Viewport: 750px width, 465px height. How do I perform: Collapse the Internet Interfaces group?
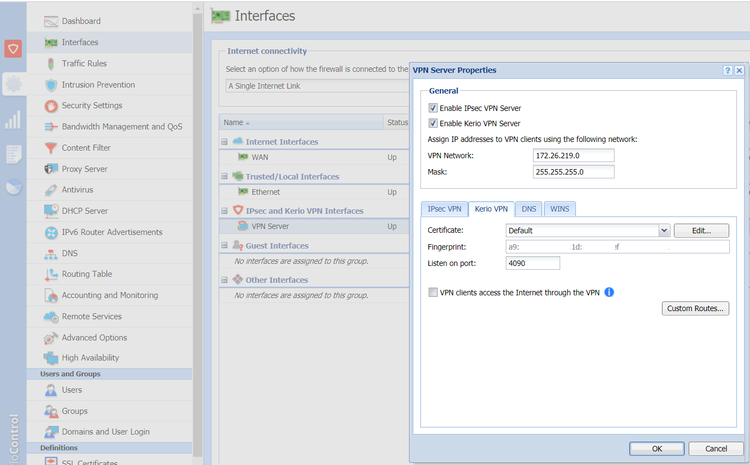pyautogui.click(x=224, y=142)
